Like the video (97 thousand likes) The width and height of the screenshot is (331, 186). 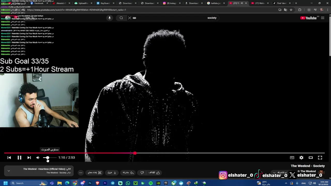pyautogui.click(x=154, y=173)
